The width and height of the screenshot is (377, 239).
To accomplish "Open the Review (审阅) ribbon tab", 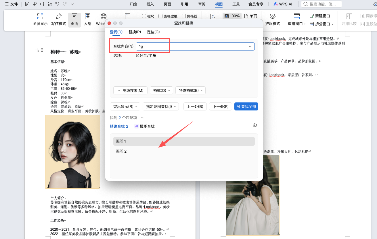I will coord(202,4).
